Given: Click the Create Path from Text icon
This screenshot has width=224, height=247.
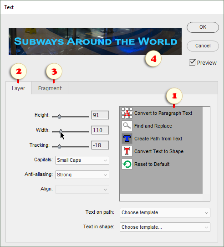Looking at the screenshot, I should point(127,139).
